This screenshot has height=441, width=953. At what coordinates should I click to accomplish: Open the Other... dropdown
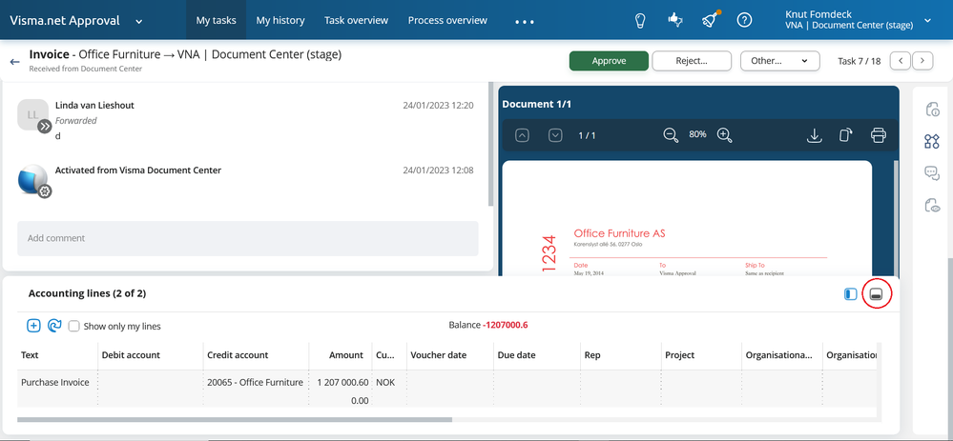coord(779,61)
